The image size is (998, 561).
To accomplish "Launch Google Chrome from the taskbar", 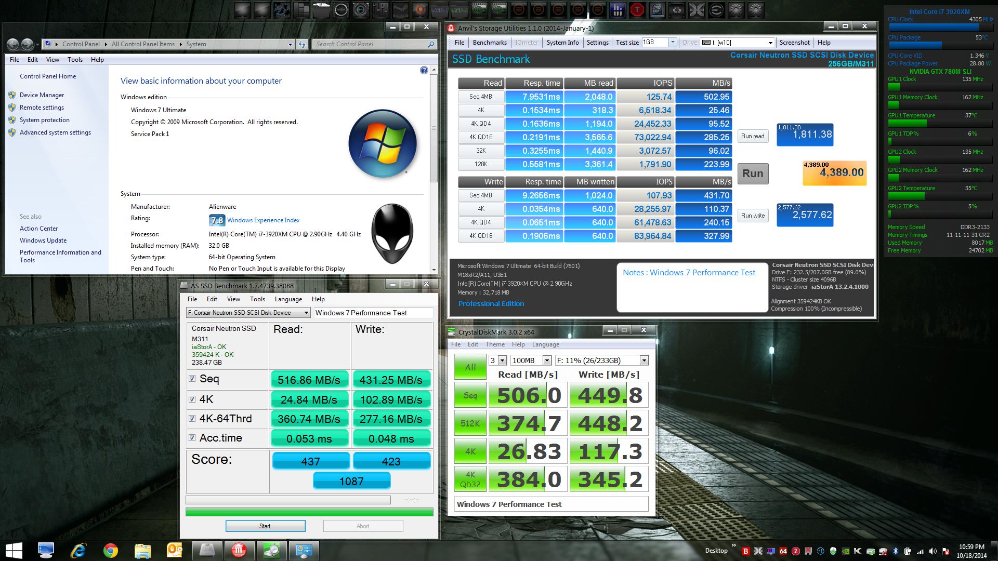I will tap(110, 551).
